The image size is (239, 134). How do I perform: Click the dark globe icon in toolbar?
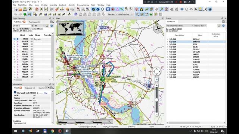click(x=210, y=9)
